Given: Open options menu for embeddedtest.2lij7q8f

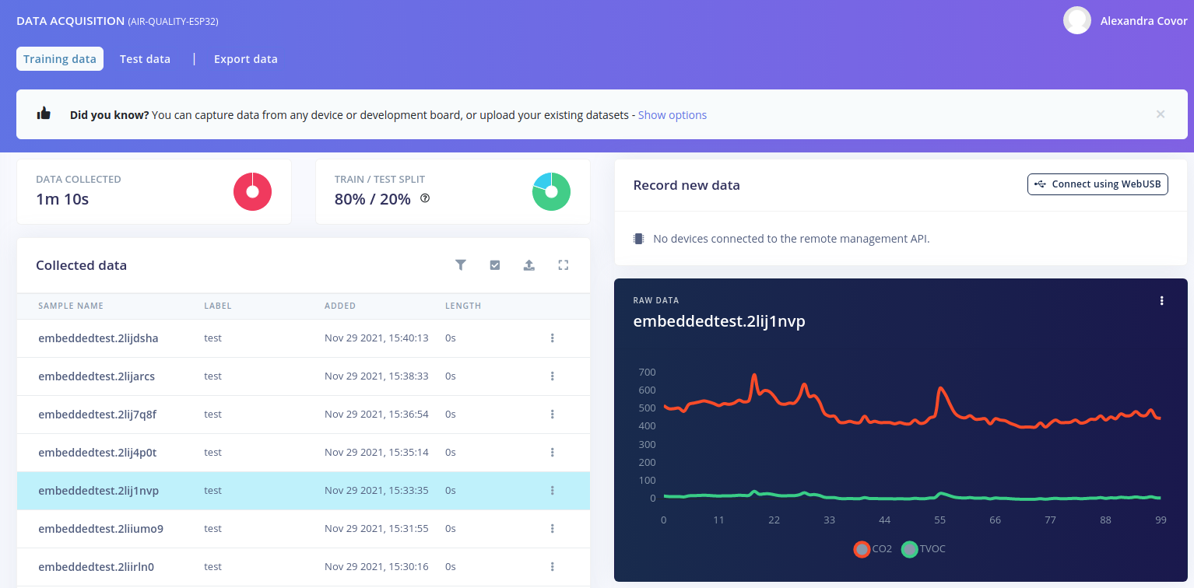Looking at the screenshot, I should tap(552, 415).
